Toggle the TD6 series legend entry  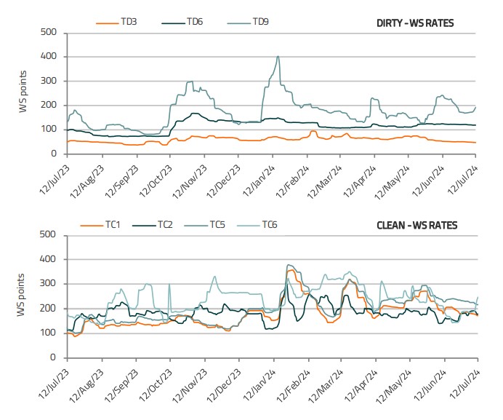click(194, 23)
